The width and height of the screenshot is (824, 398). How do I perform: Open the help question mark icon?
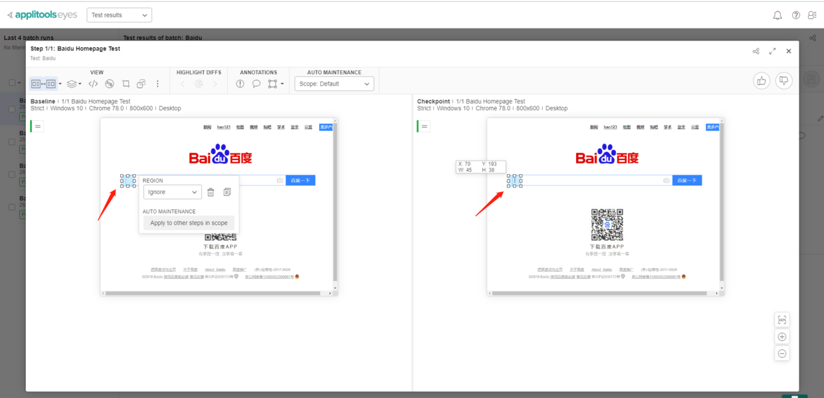[796, 15]
